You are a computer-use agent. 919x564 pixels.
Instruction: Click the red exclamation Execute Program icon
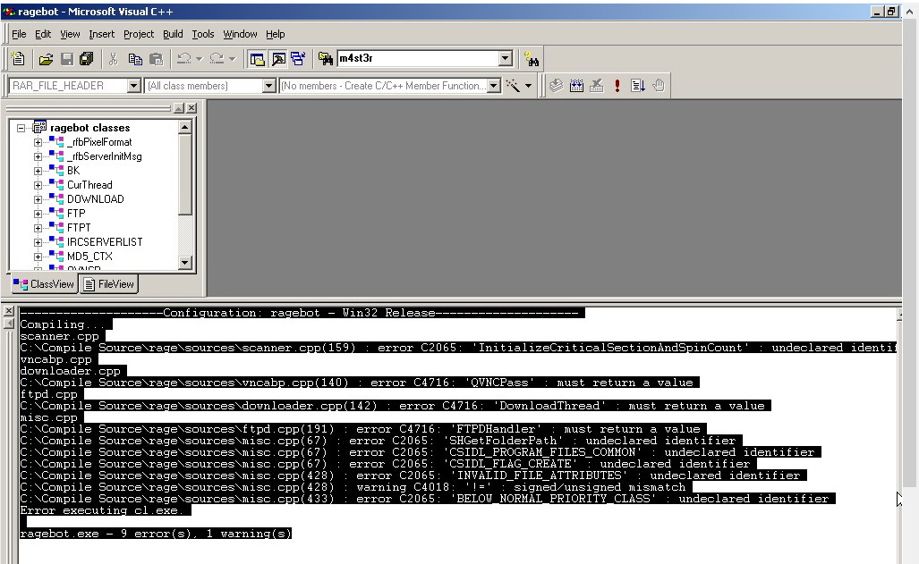pos(617,86)
